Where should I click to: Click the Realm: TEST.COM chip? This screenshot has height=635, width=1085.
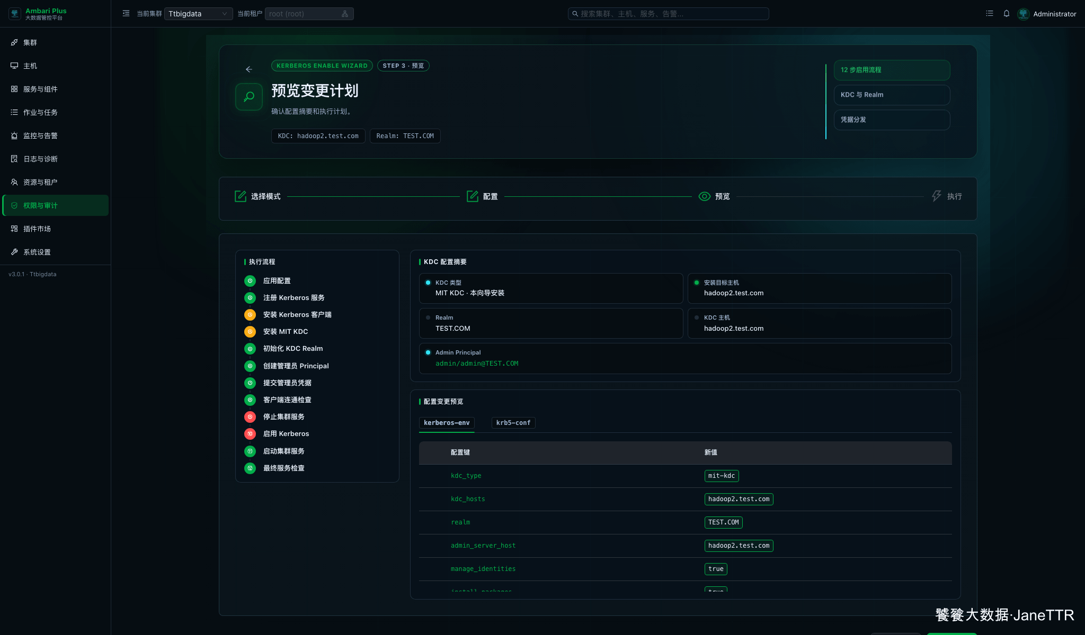[405, 136]
